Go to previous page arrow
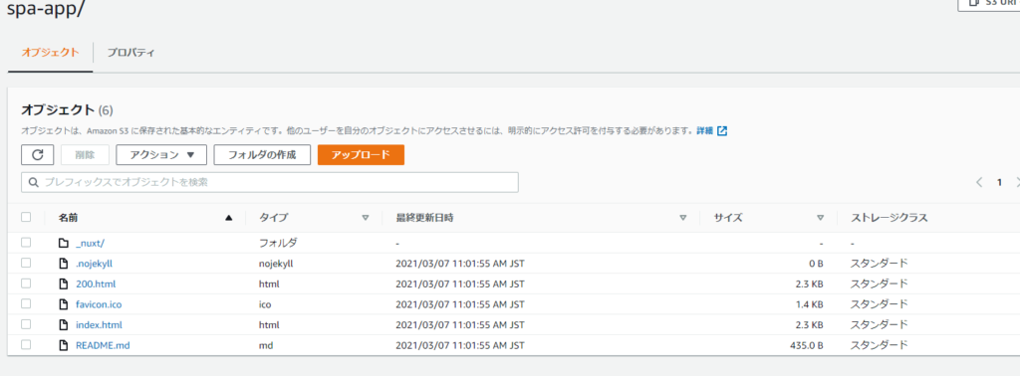 979,182
